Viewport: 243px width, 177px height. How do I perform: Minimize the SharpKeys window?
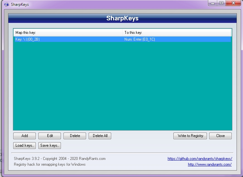pyautogui.click(x=212, y=3)
